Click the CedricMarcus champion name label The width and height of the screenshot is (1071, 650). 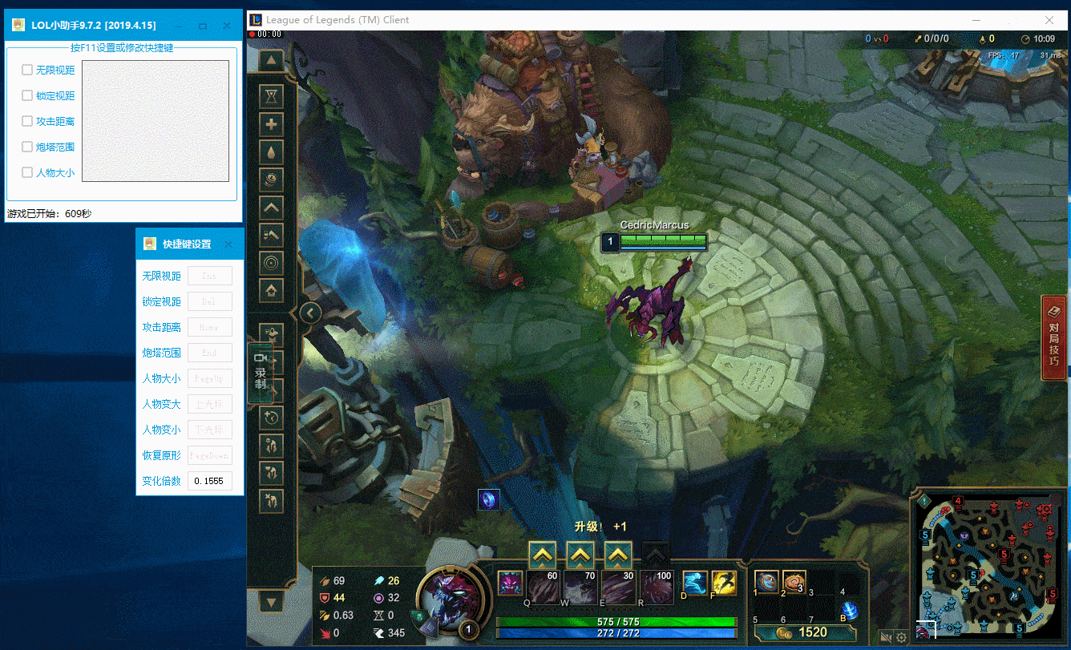click(654, 225)
